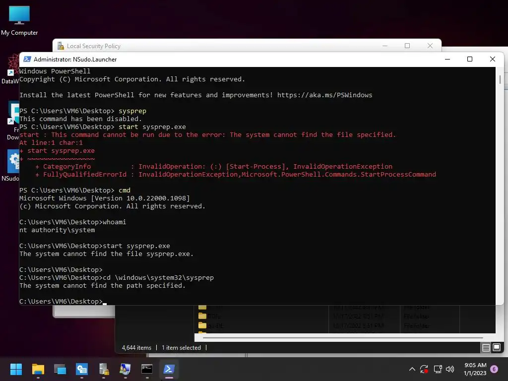Open the volume tray icon
Viewport: 508px width, 381px height.
[x=450, y=369]
